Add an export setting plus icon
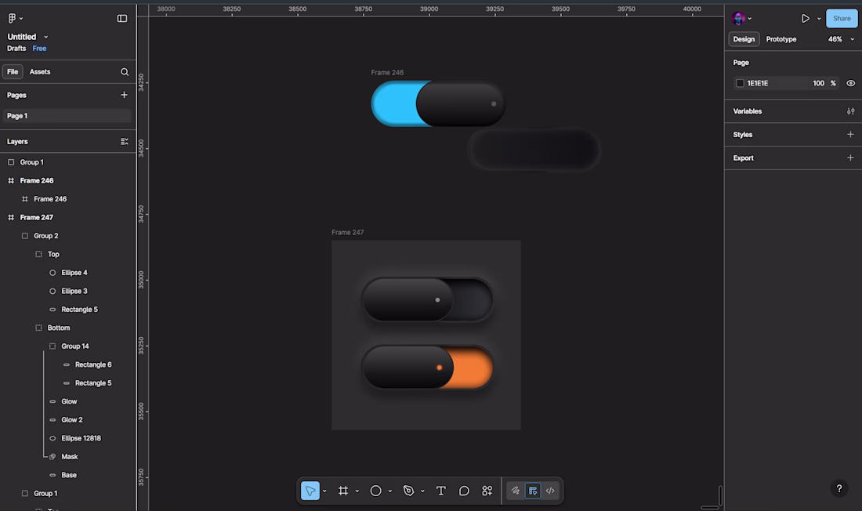Viewport: 862px width, 511px height. pos(850,158)
